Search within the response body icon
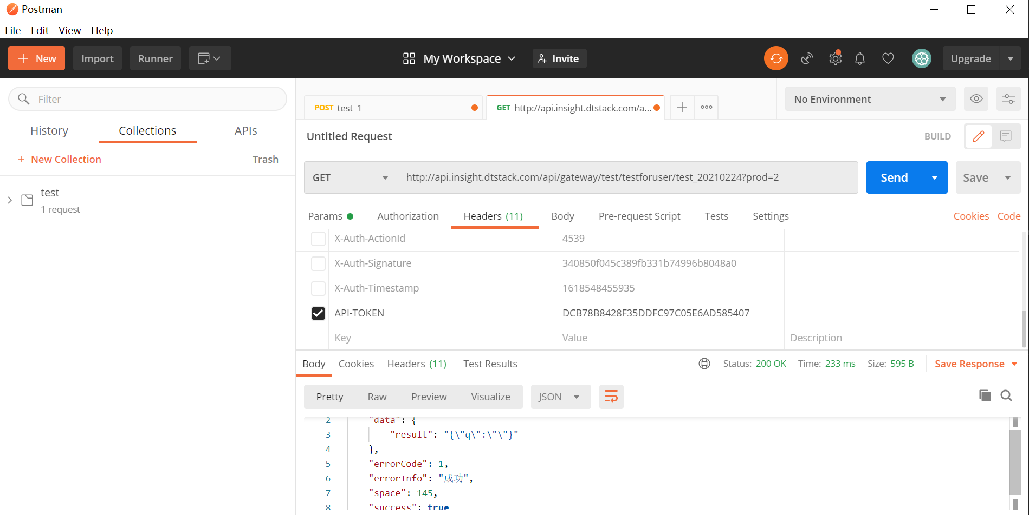 pyautogui.click(x=1006, y=395)
